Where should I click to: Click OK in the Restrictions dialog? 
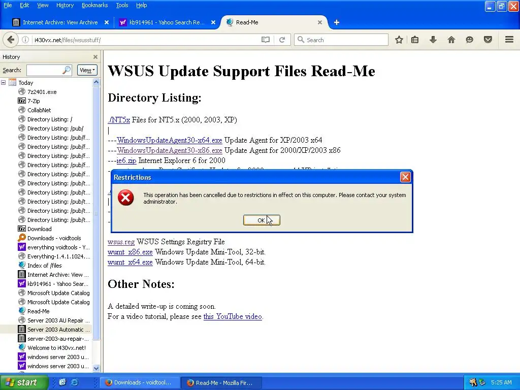[262, 220]
